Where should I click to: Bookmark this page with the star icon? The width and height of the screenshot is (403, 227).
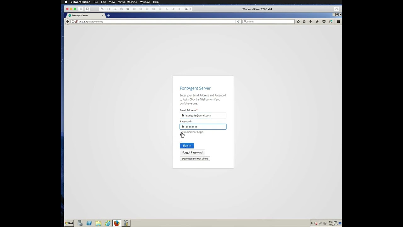click(298, 22)
